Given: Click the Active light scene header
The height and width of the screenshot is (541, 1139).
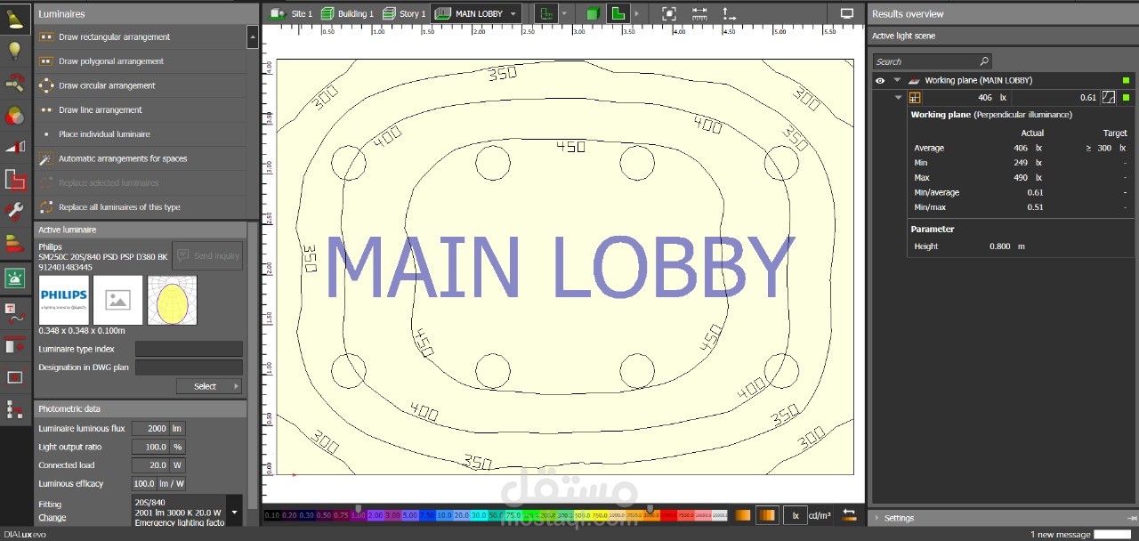Looking at the screenshot, I should click(1003, 36).
